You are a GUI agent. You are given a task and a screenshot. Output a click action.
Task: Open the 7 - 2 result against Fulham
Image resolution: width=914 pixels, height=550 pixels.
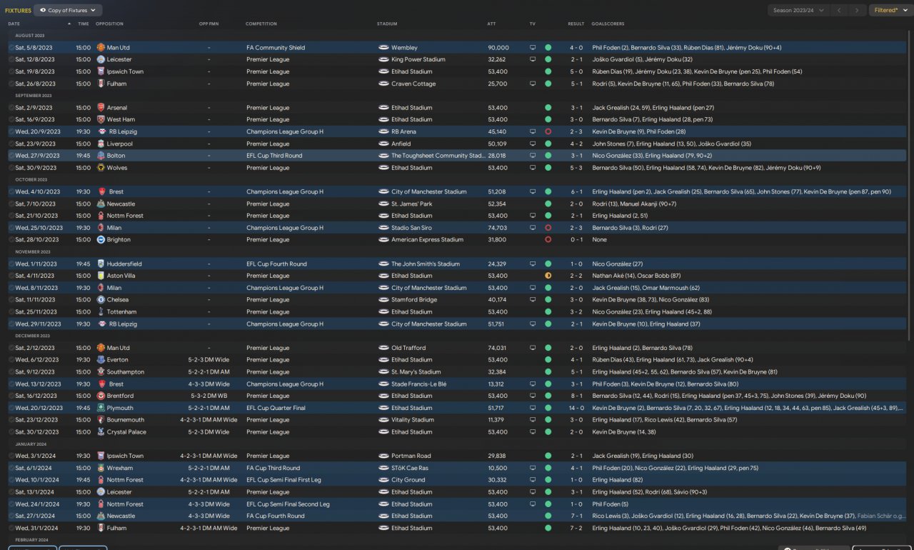tap(576, 528)
